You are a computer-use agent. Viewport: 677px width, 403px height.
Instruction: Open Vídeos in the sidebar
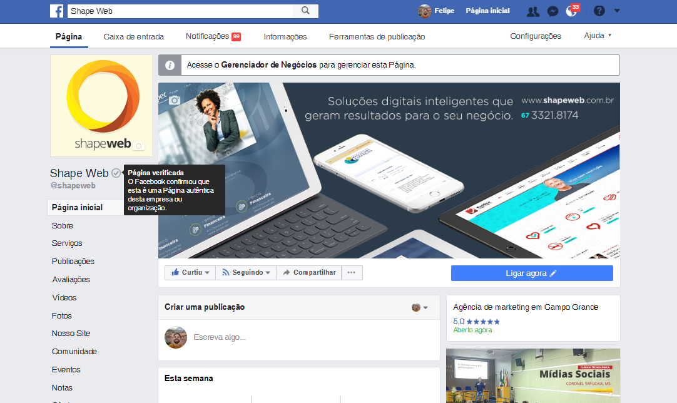click(64, 298)
